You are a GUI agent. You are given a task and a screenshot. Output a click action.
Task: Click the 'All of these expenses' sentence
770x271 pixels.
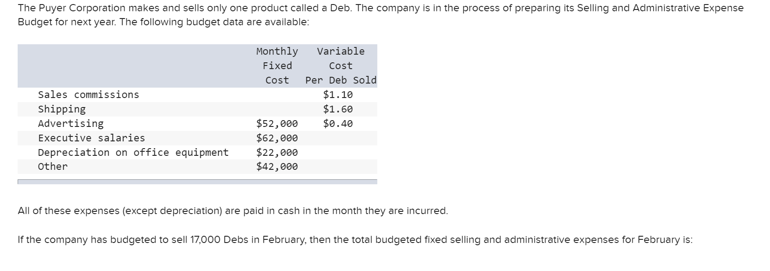233,211
